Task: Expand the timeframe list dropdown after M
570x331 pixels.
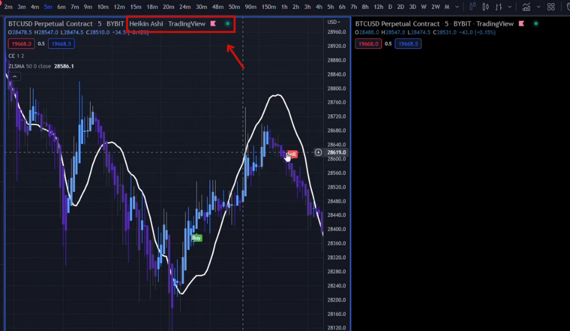Action: tap(457, 7)
